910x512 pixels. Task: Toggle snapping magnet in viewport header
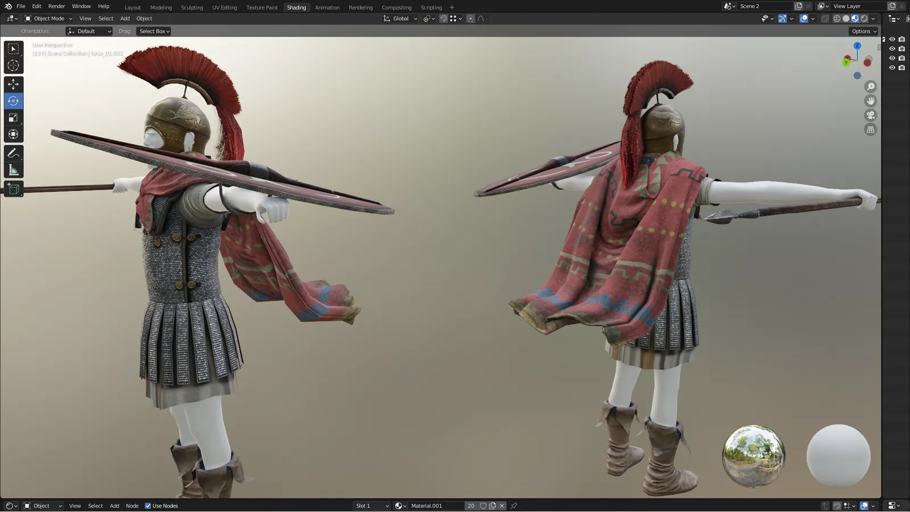click(444, 19)
